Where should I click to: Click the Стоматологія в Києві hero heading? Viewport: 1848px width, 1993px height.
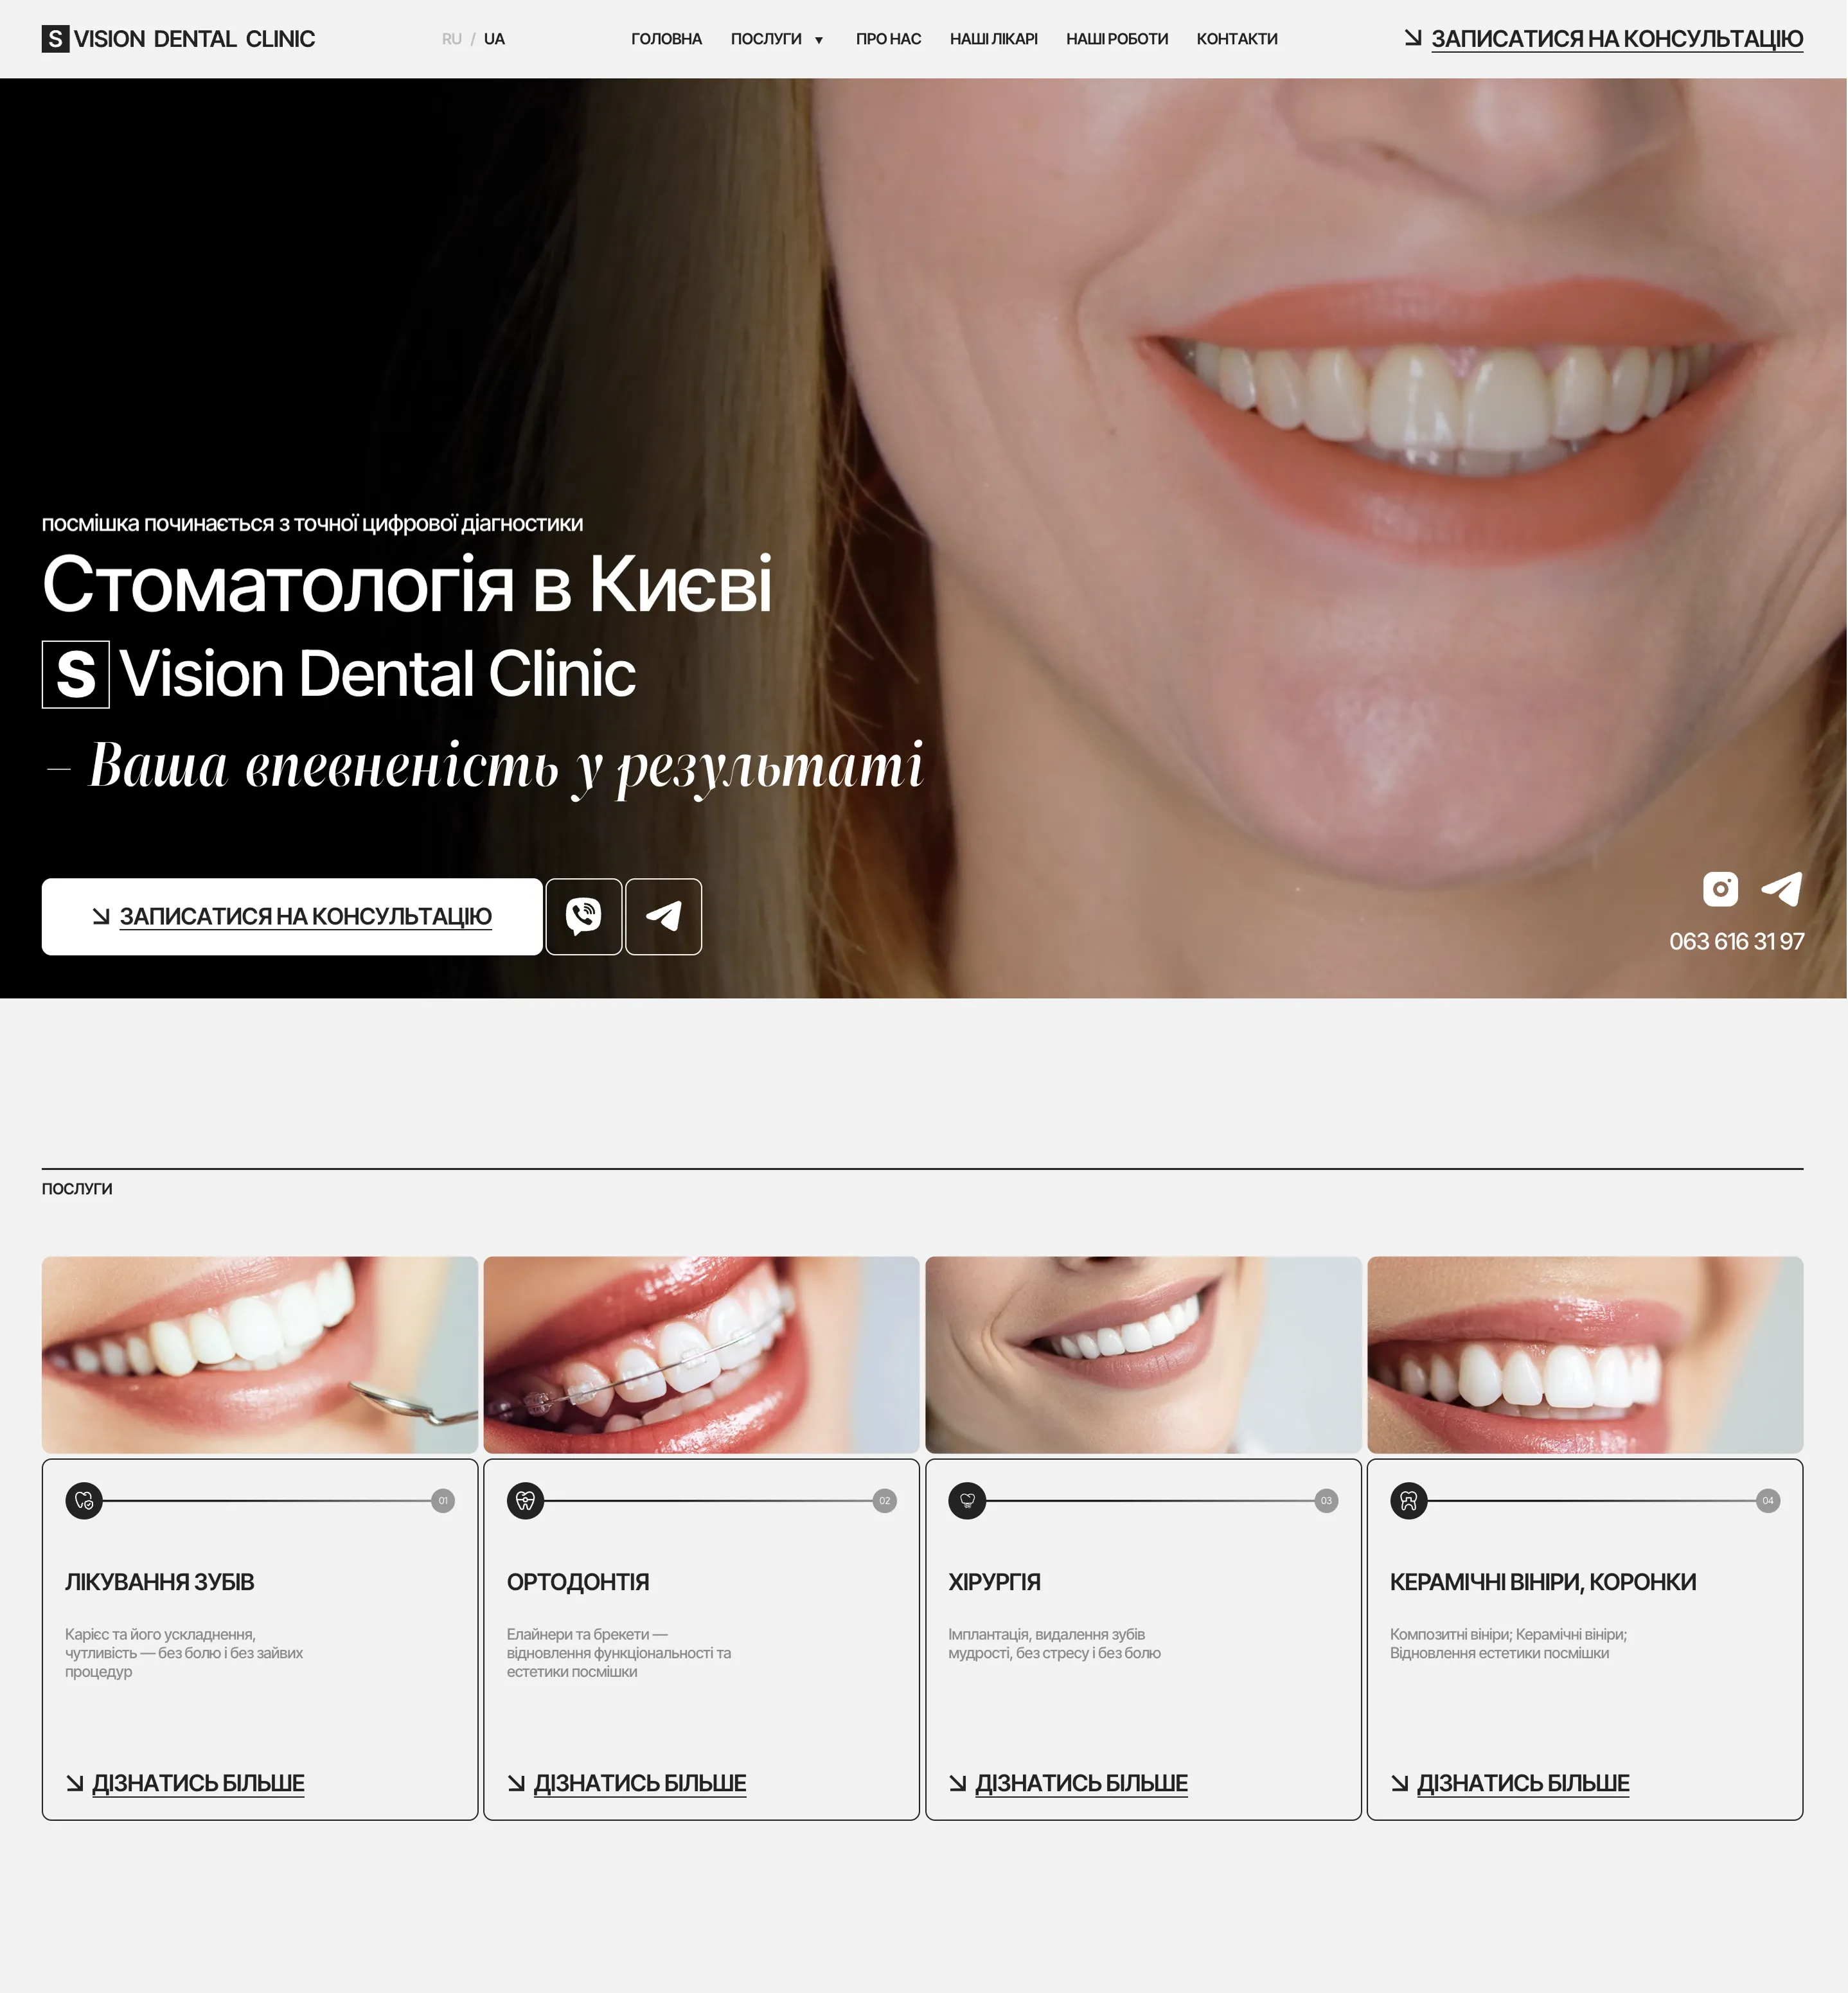pyautogui.click(x=407, y=585)
